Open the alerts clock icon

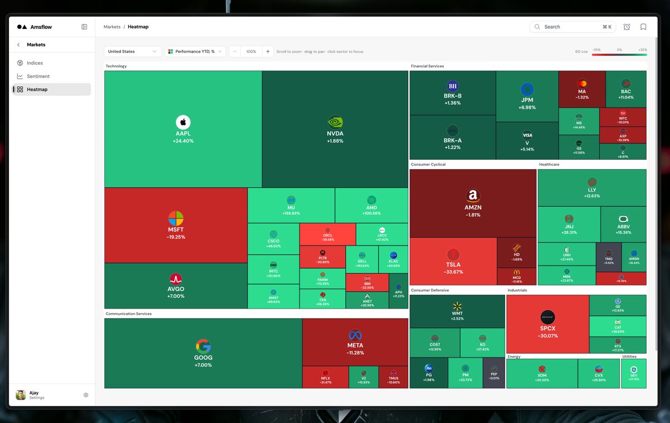pos(627,27)
